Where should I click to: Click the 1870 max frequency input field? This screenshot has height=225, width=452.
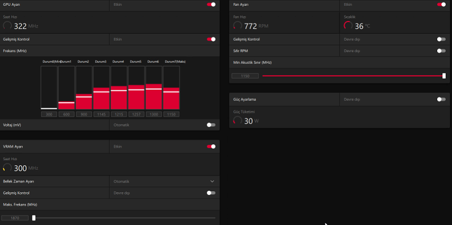pos(15,218)
